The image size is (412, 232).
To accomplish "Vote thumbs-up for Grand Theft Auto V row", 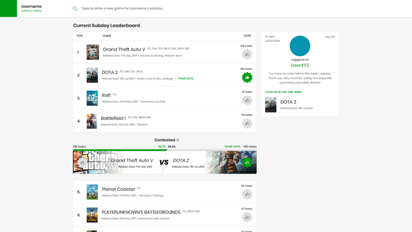I will [247, 55].
